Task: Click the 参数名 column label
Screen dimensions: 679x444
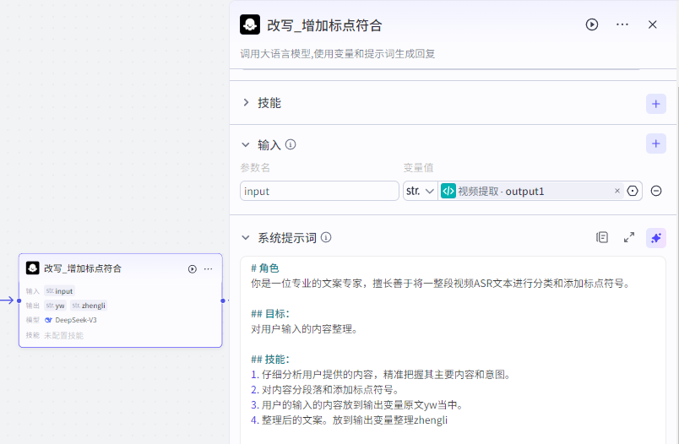Action: click(x=255, y=167)
